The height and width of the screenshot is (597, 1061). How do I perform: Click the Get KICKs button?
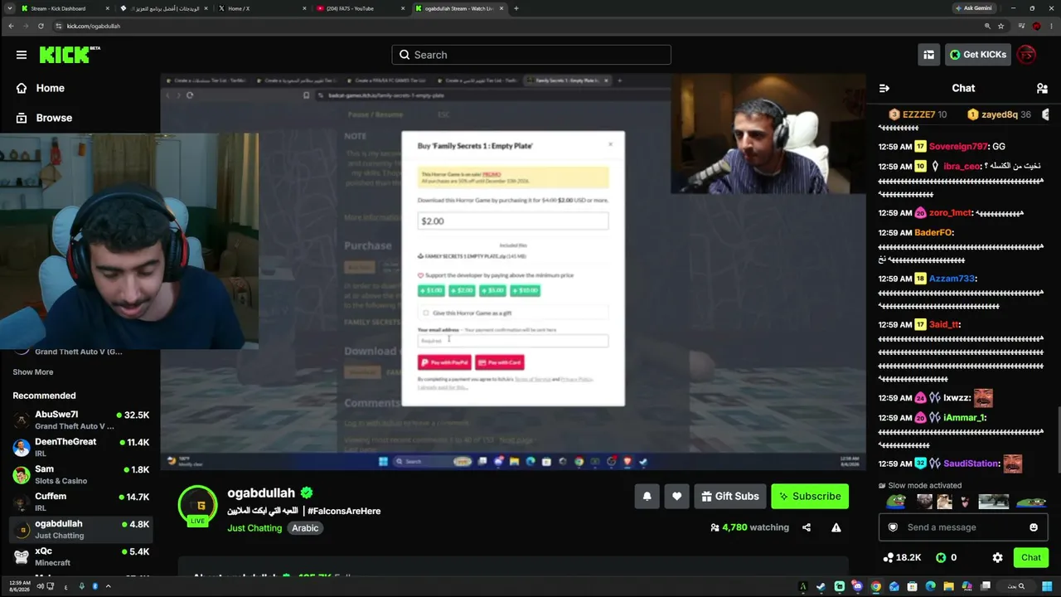[978, 55]
